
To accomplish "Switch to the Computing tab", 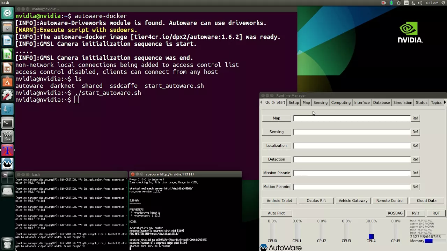I will pyautogui.click(x=341, y=102).
